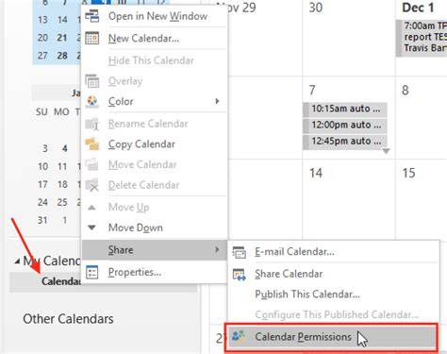Open the 12:45pm auto appointment

click(x=345, y=142)
